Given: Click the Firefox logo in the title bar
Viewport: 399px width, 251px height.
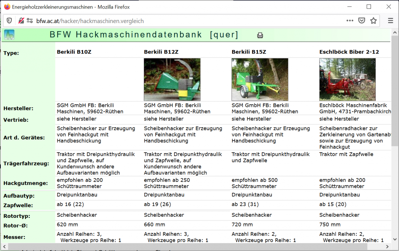Looking at the screenshot, I should coord(7,7).
